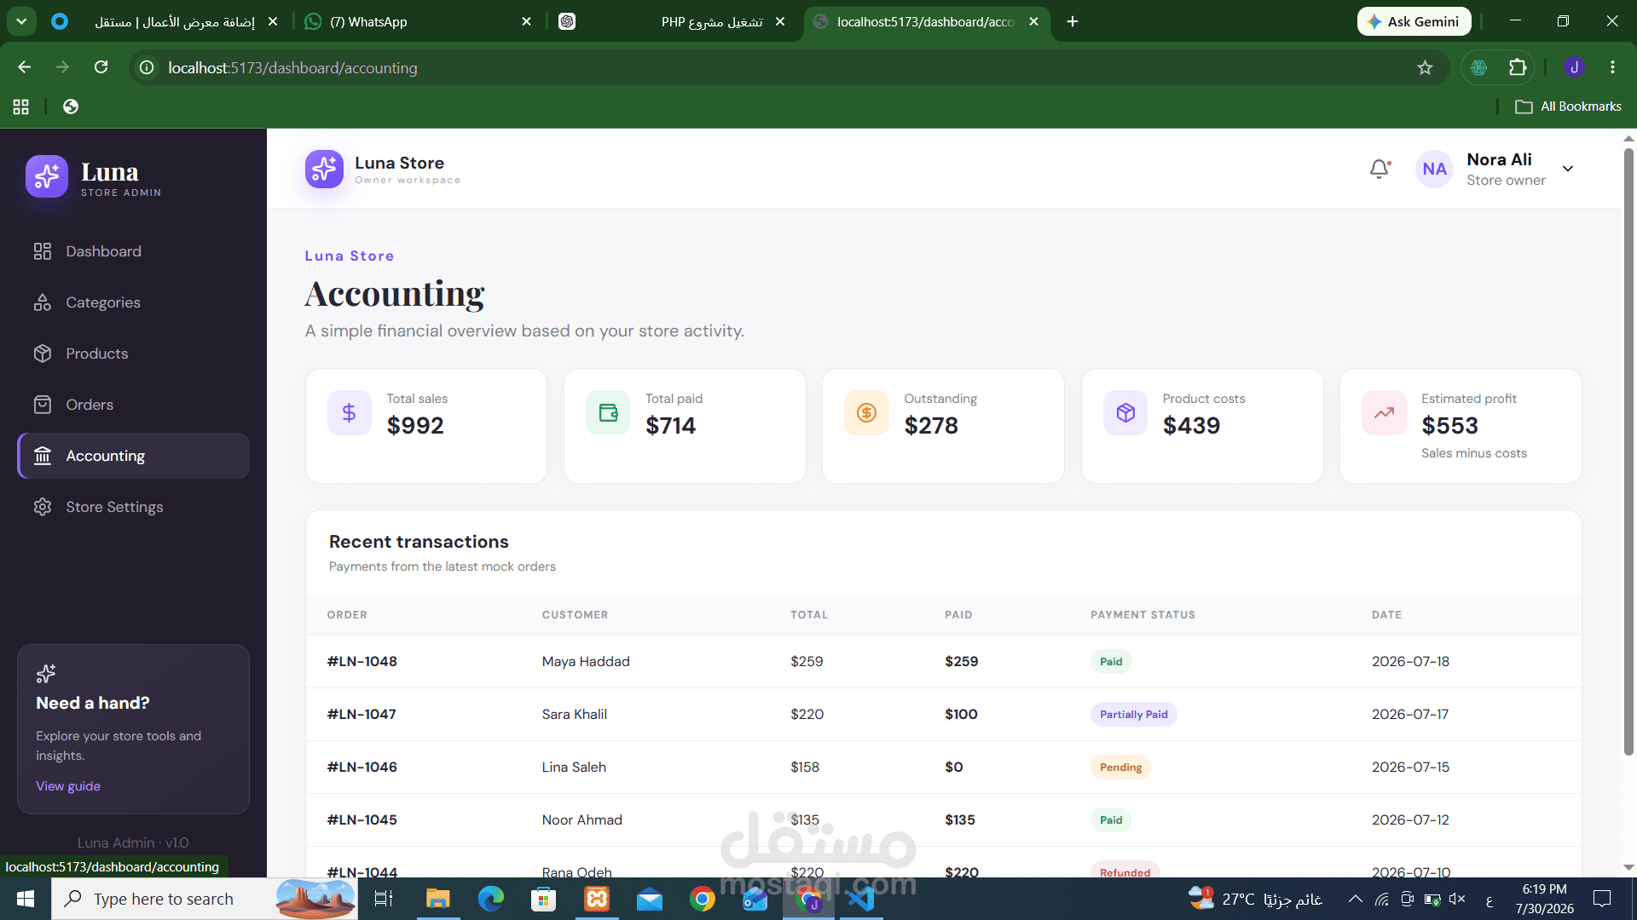Open Products in the sidebar
Viewport: 1637px width, 920px height.
(x=133, y=354)
